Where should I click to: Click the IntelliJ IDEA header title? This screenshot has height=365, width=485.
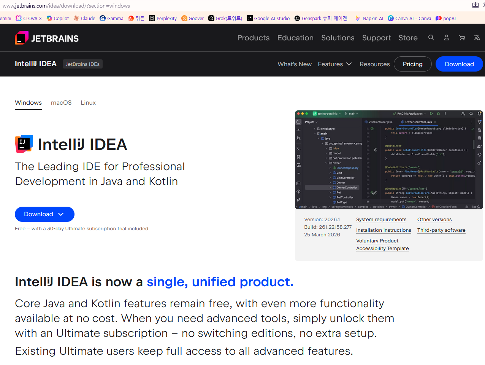point(36,64)
